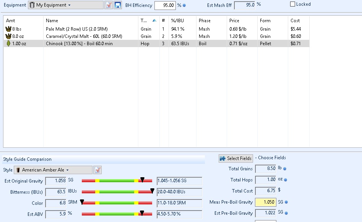Select the Pale Malt (2 Row) US ingredient
Screen dimensions: 362x222
(x=77, y=29)
